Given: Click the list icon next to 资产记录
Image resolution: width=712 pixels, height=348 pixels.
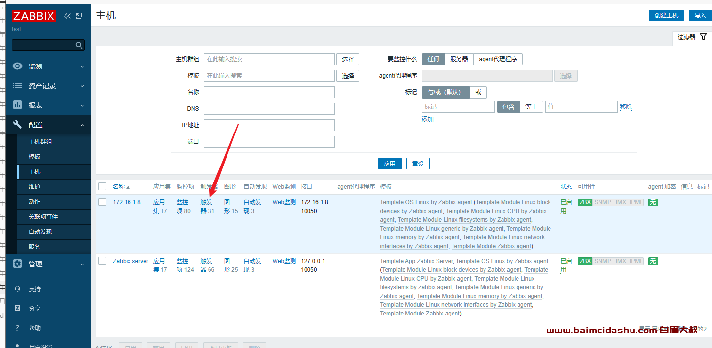Looking at the screenshot, I should (x=17, y=85).
